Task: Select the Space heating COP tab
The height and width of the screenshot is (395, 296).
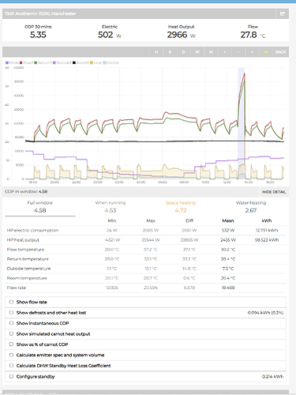Action: tap(181, 207)
